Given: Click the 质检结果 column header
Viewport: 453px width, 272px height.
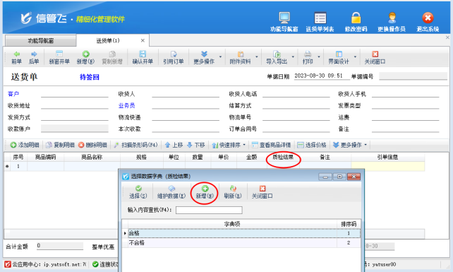Looking at the screenshot, I should click(283, 157).
